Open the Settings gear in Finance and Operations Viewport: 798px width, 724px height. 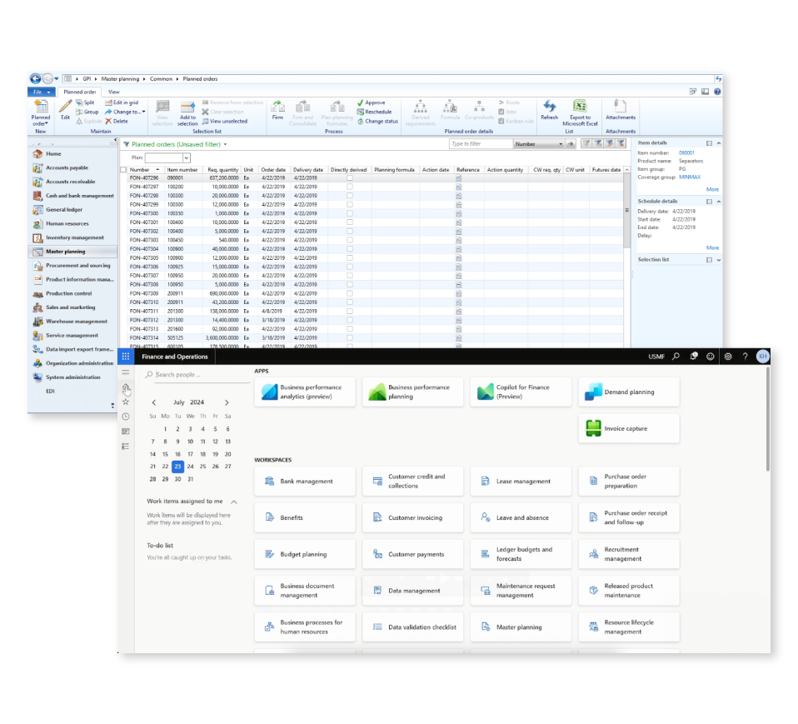(728, 357)
